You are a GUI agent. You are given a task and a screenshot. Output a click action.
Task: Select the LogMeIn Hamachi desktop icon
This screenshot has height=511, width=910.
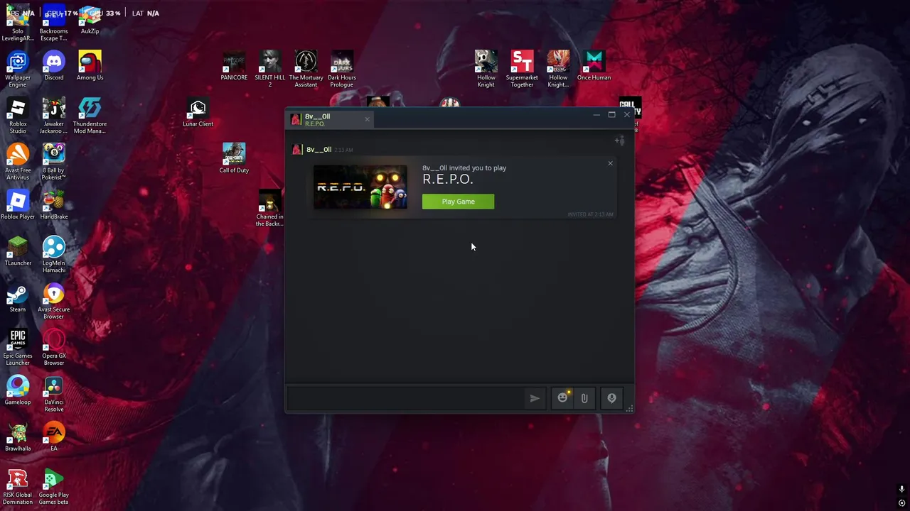click(53, 254)
